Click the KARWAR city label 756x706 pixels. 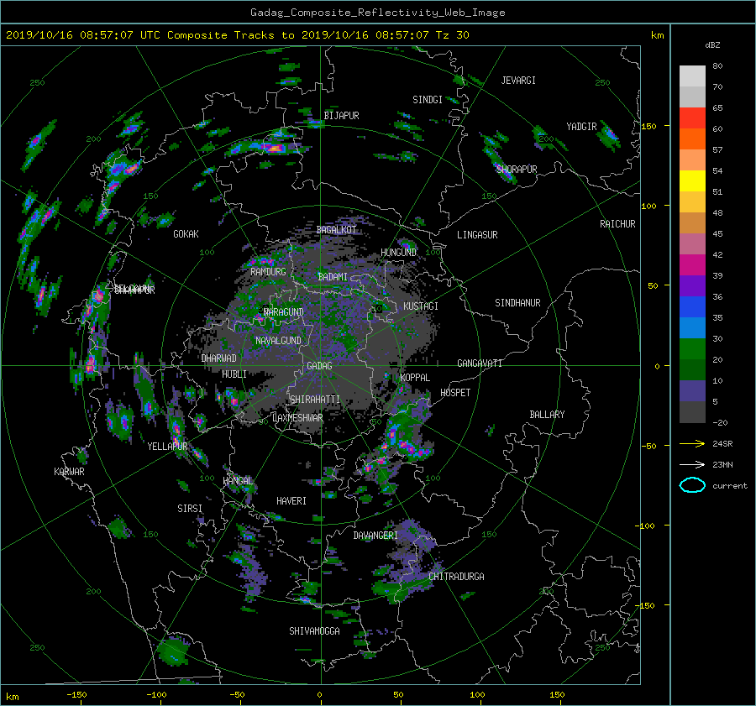point(69,472)
